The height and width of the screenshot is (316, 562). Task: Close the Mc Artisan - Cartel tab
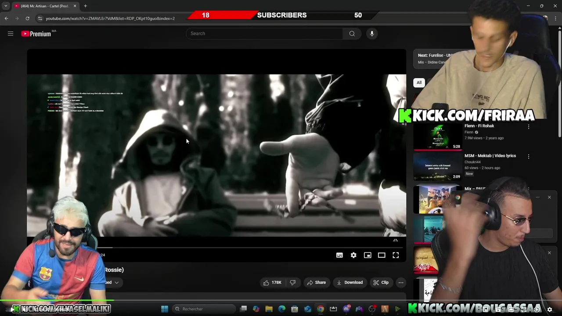point(75,6)
